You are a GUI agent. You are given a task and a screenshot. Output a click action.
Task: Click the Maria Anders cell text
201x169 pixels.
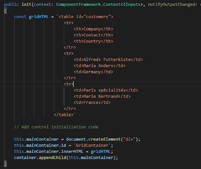coord(98,66)
